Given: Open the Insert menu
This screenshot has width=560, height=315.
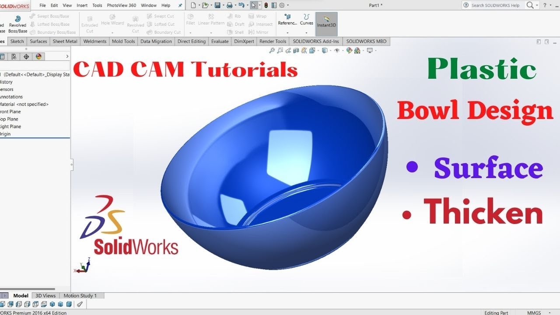Looking at the screenshot, I should pyautogui.click(x=82, y=5).
